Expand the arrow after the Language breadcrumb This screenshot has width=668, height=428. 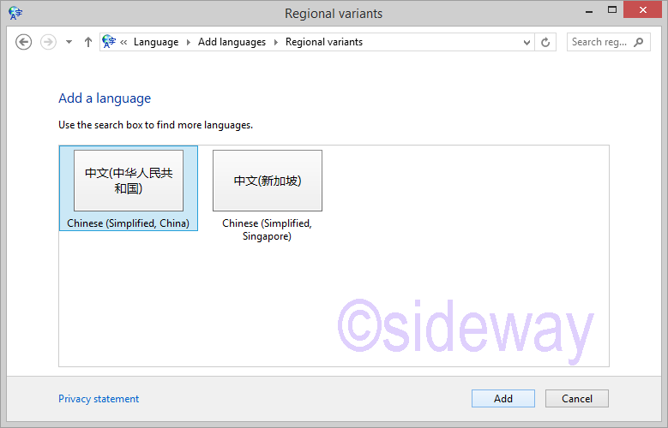click(189, 42)
